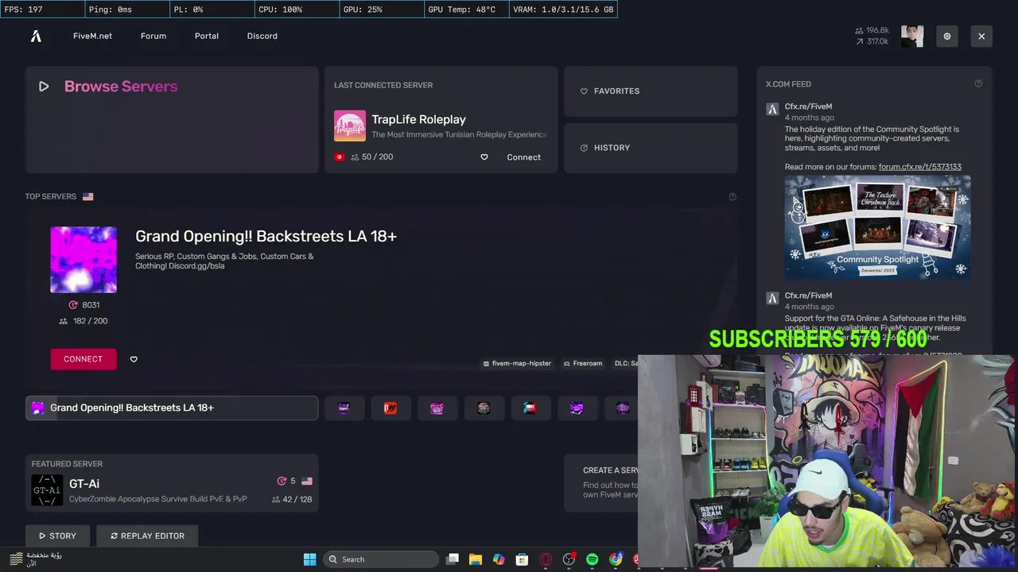Select the Grand Opening Backstreets carousel tab
This screenshot has width=1018, height=572.
pyautogui.click(x=172, y=408)
